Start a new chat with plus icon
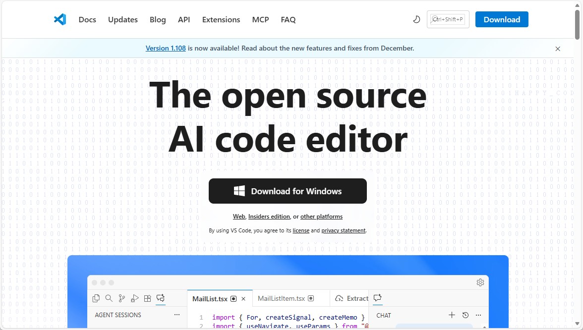The image size is (583, 330). 452,315
